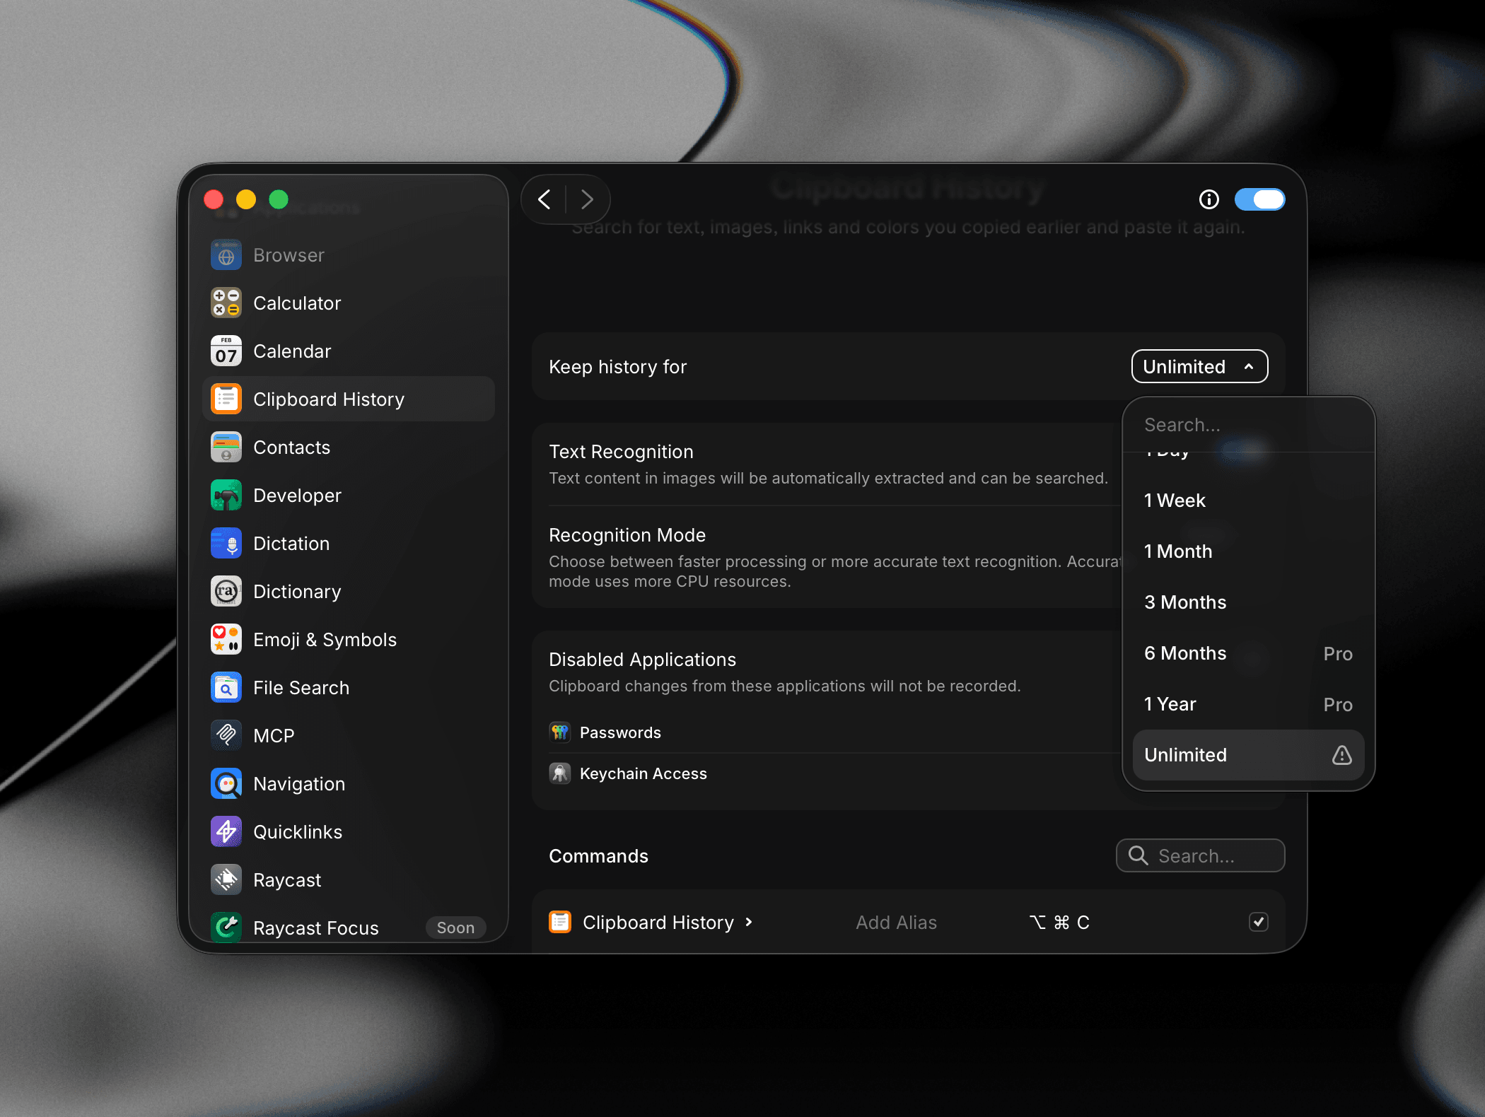Choose 1 Month from the dropdown
The image size is (1485, 1117).
click(x=1248, y=551)
